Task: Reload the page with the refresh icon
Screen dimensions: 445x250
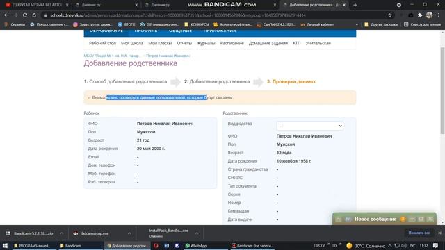Action: [x=25, y=15]
